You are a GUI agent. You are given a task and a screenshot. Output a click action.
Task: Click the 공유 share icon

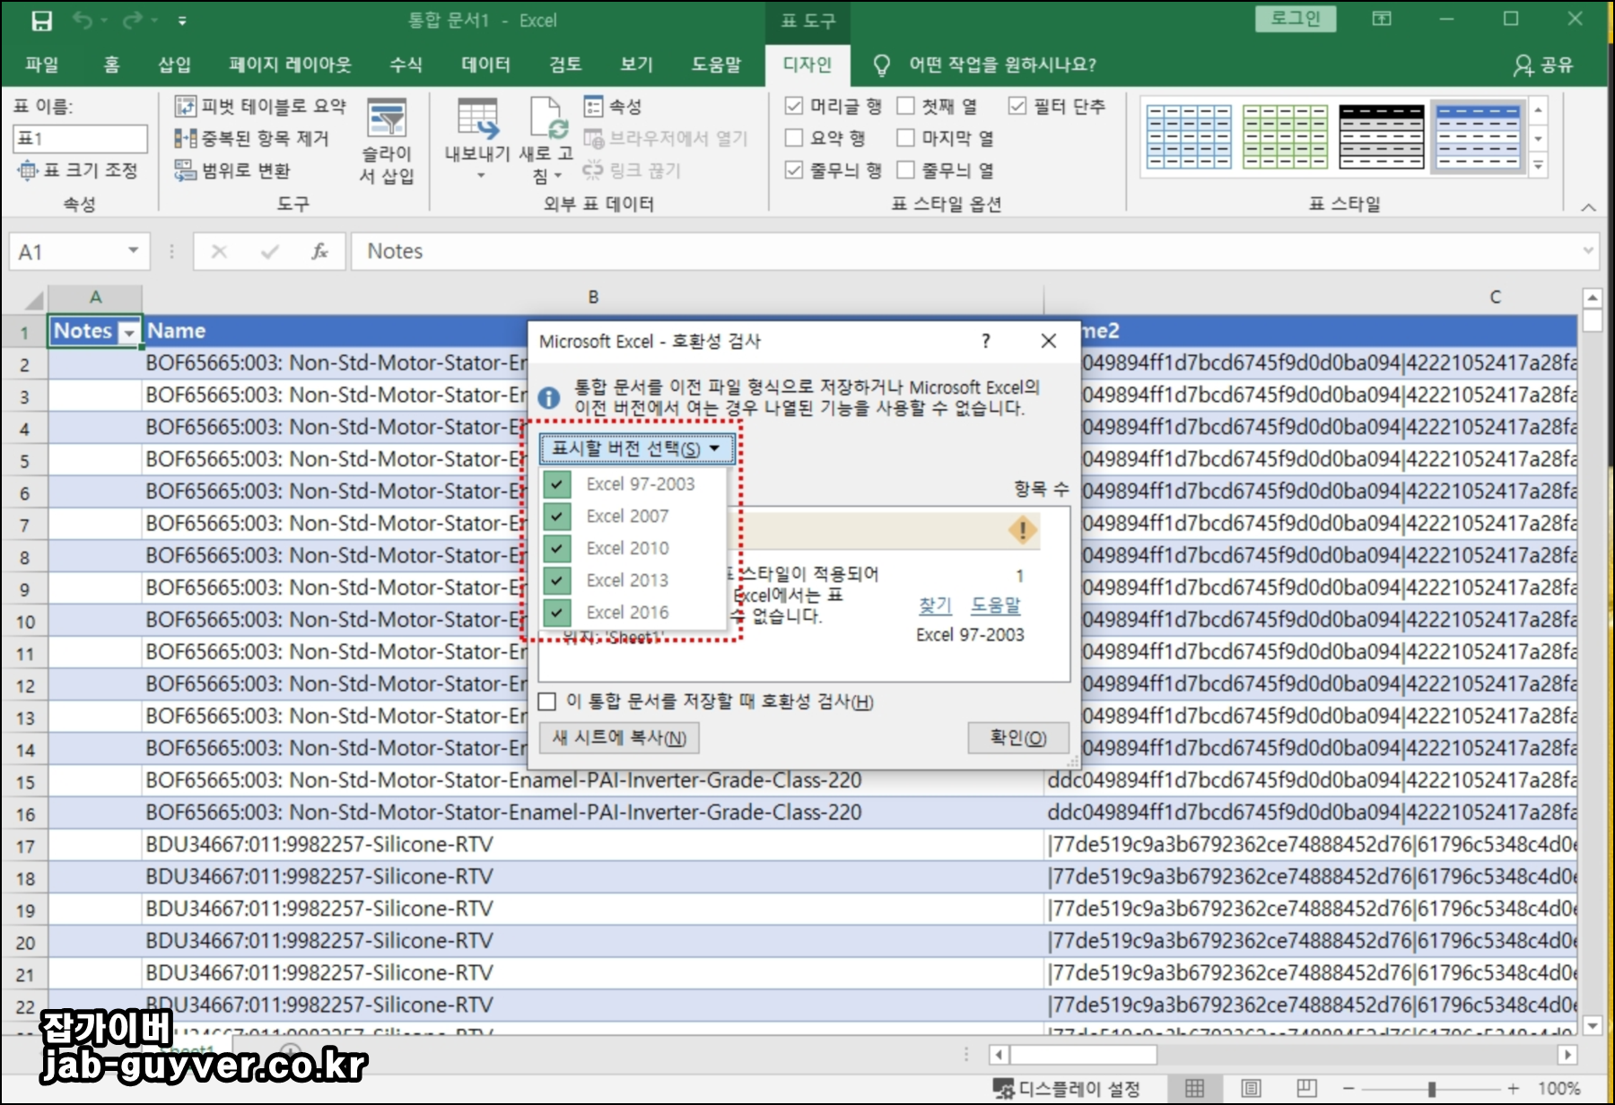click(1523, 65)
